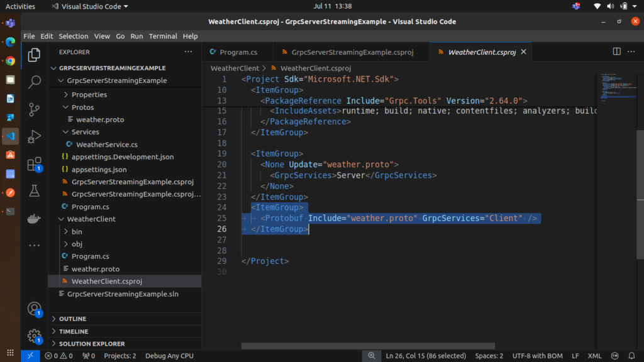644x362 pixels.
Task: Click Spaces: 2 indentation setting
Action: [x=489, y=356]
